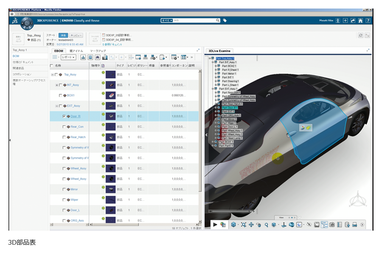This screenshot has height=254, width=382.
Task: Open the すべて search scope dropdown
Action: 167,20
